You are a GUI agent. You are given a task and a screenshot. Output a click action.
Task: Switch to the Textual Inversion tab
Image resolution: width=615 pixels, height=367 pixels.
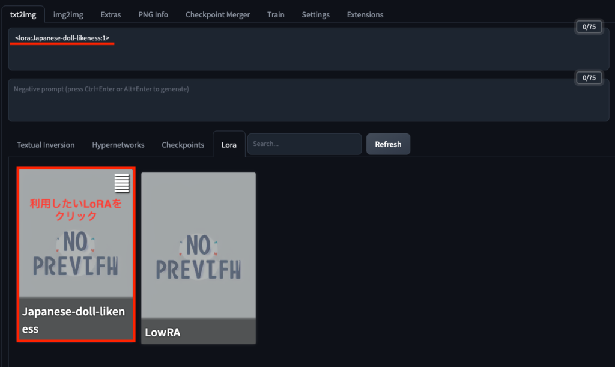click(x=46, y=144)
